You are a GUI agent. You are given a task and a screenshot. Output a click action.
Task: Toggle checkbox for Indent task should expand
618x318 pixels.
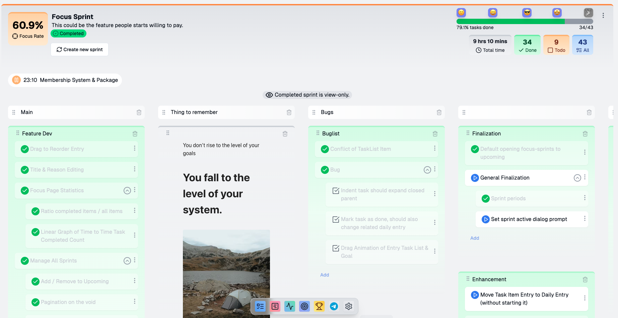click(x=336, y=191)
